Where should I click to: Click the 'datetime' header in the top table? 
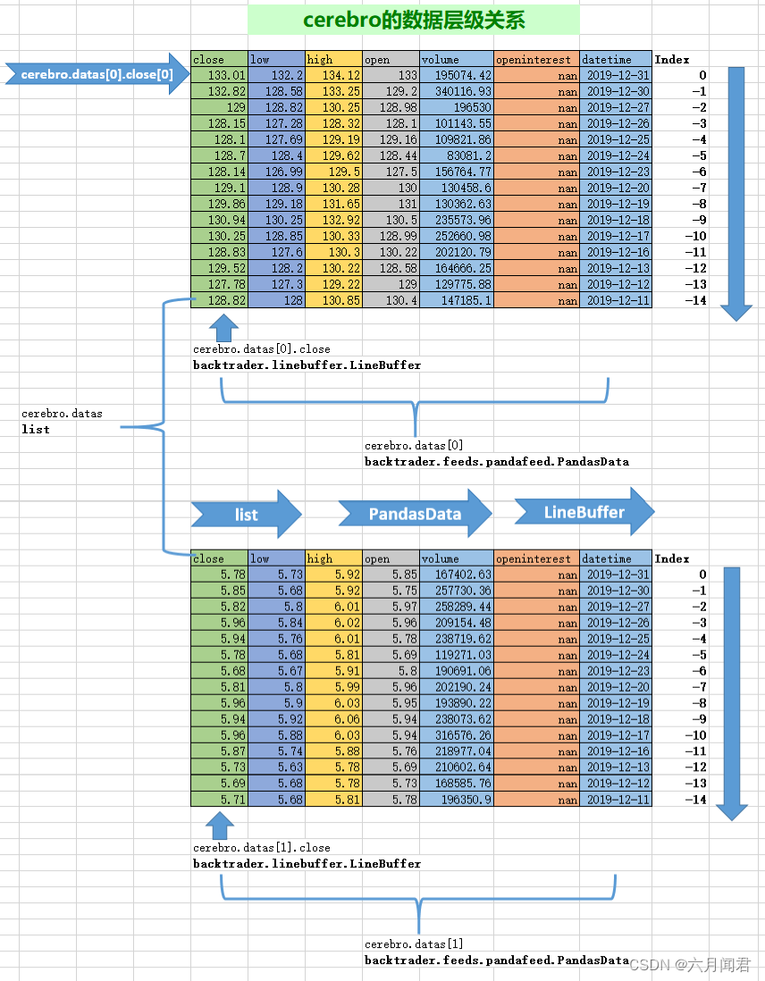click(x=616, y=60)
